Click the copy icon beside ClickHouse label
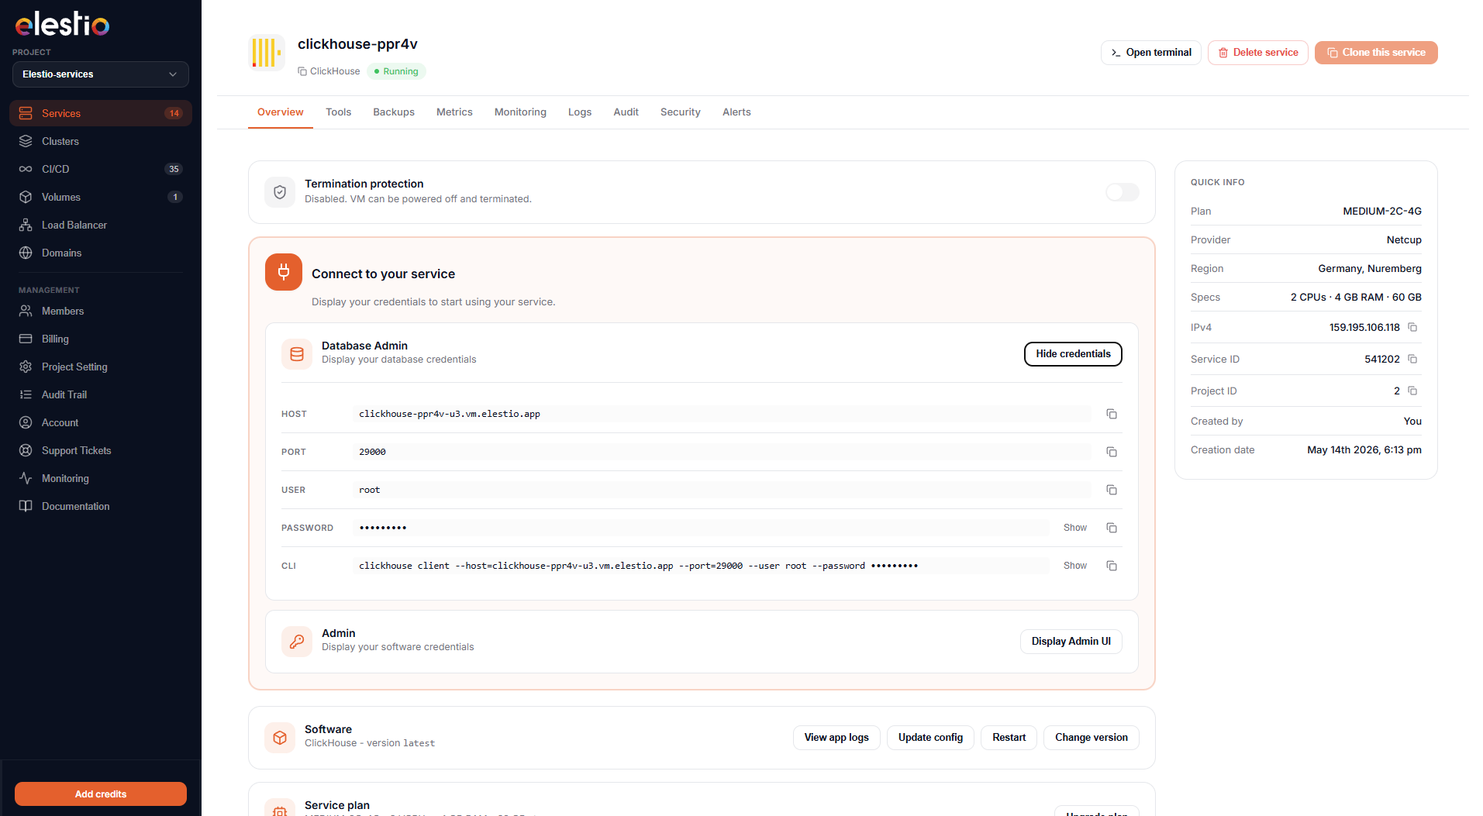This screenshot has height=816, width=1483. (302, 71)
